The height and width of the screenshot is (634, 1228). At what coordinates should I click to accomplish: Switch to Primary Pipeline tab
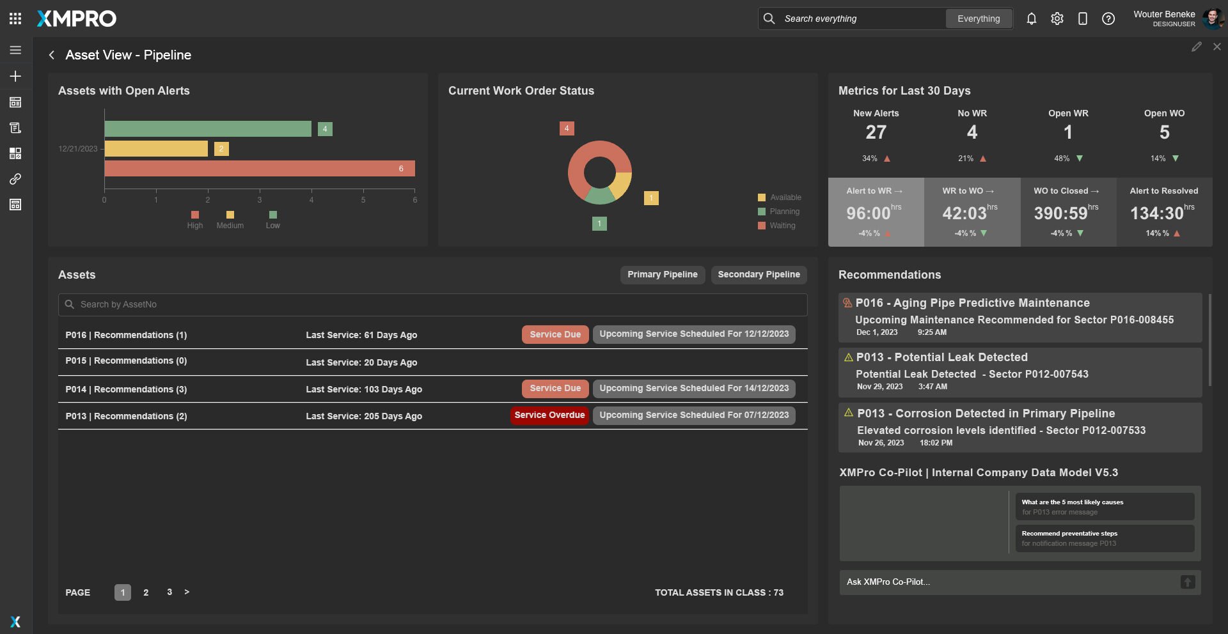click(662, 274)
